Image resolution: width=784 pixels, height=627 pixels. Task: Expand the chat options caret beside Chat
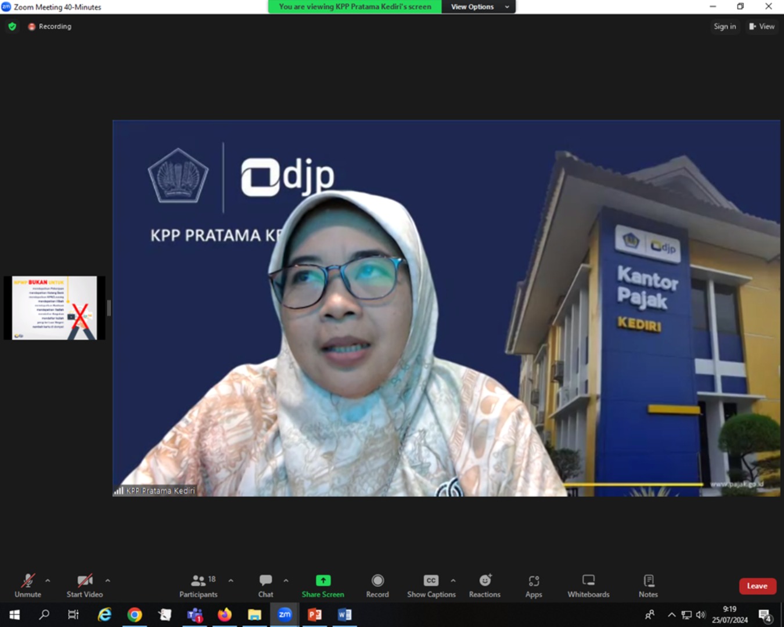pos(286,580)
